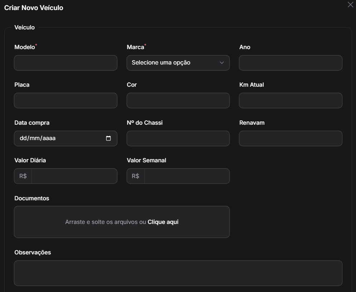Viewport: 356px width, 292px height.
Task: Click the Renavam input field
Action: pos(291,139)
